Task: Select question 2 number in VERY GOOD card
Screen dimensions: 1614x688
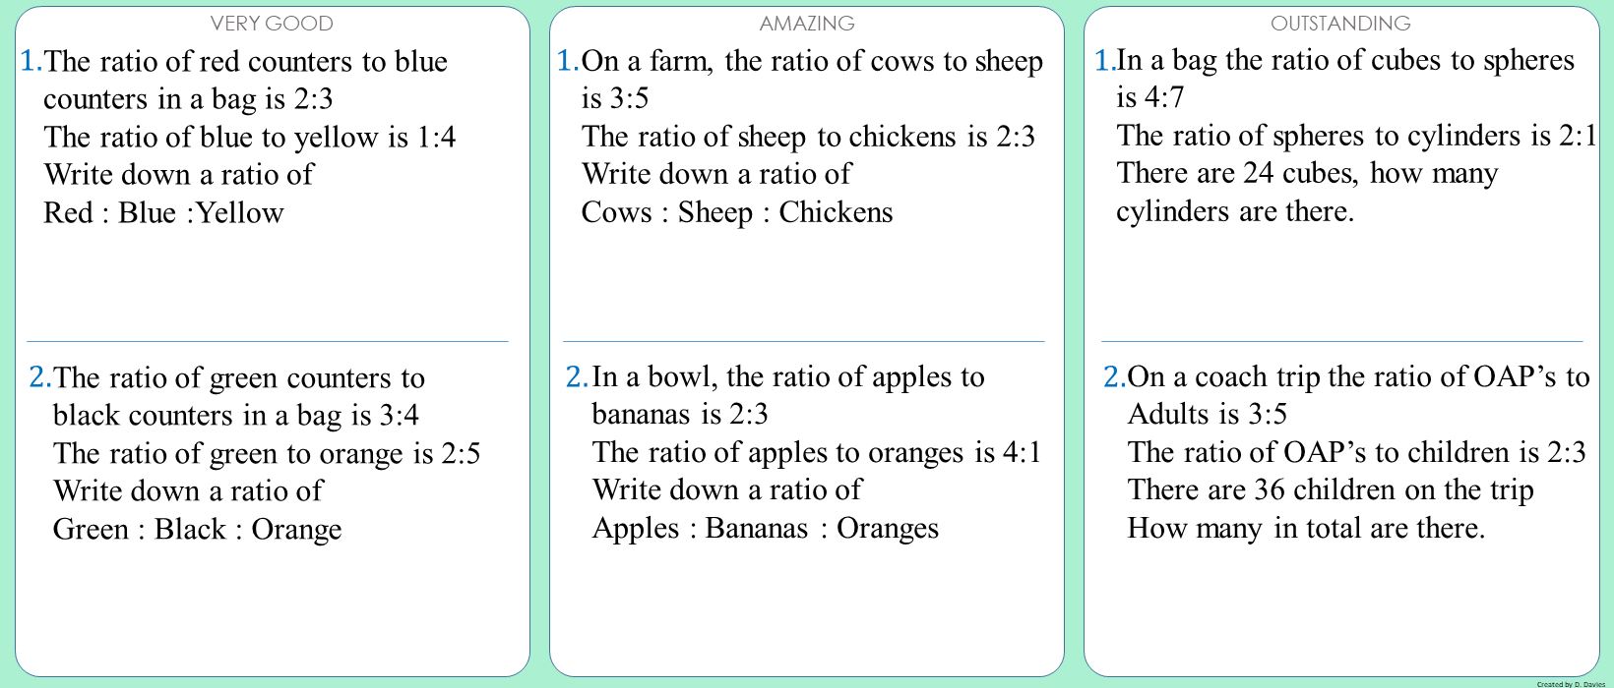Action: (40, 377)
